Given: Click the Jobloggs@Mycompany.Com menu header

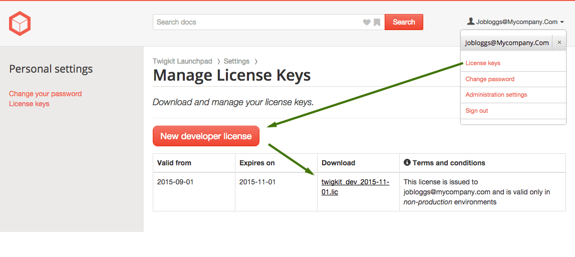Looking at the screenshot, I should click(506, 43).
